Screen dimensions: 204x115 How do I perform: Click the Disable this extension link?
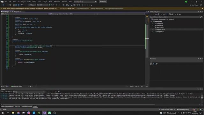tap(83, 9)
